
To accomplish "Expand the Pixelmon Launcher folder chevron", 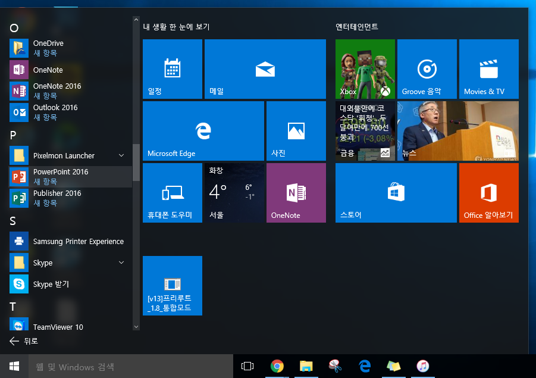I will (x=121, y=155).
